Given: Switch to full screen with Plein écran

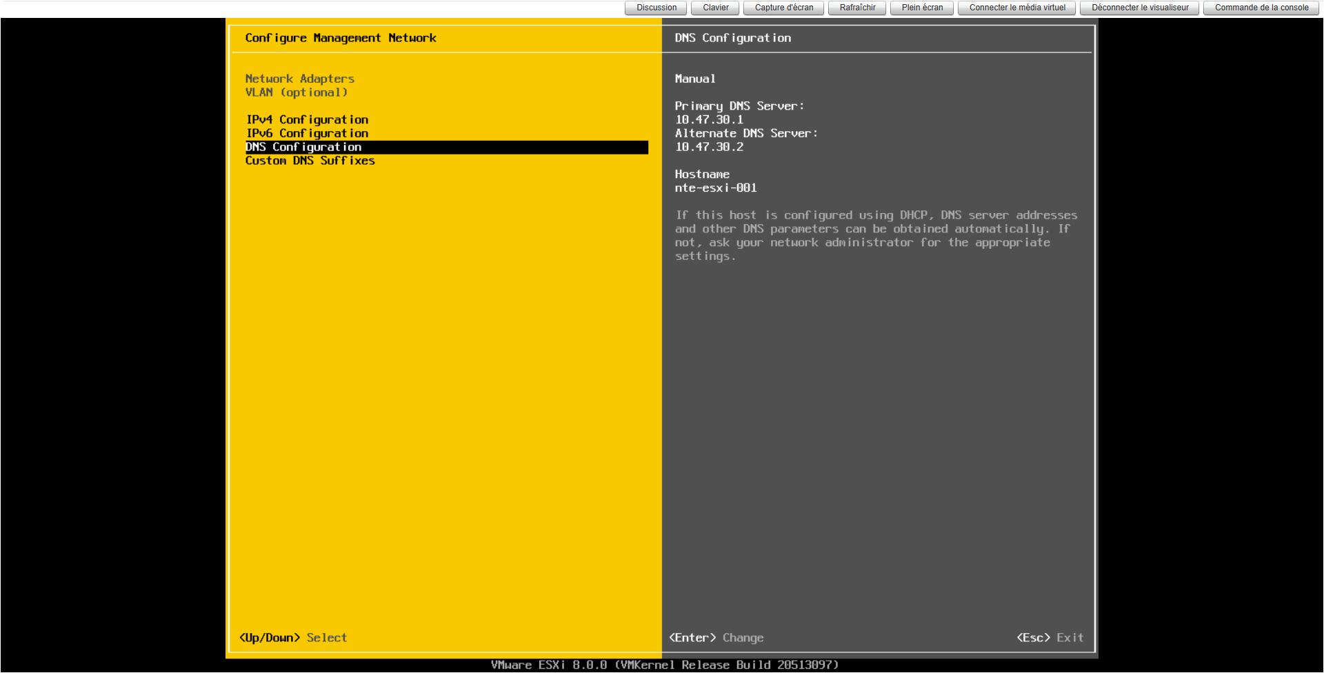Looking at the screenshot, I should [922, 8].
